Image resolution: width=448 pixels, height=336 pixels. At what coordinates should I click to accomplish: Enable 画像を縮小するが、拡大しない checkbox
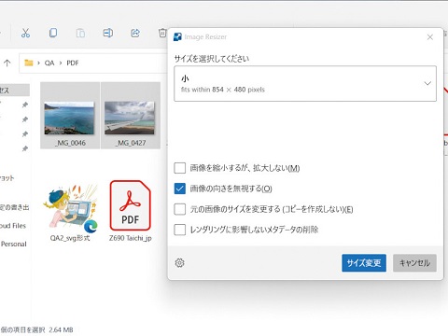pyautogui.click(x=180, y=168)
